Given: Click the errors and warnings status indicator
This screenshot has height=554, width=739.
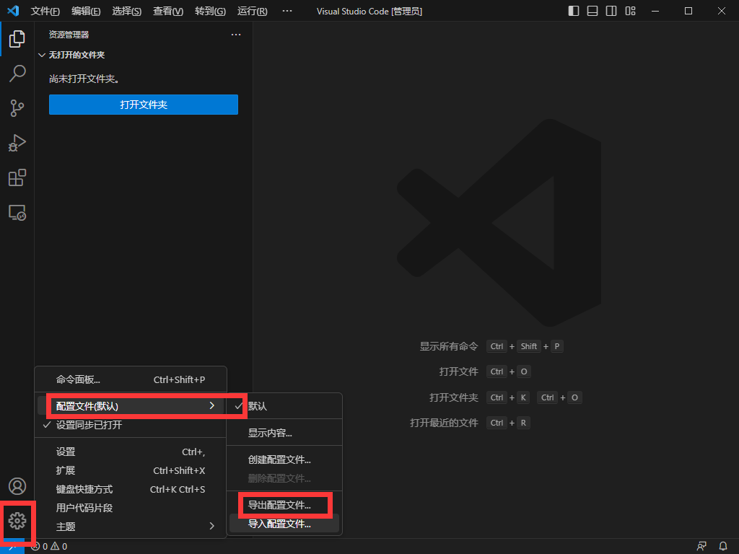Looking at the screenshot, I should click(49, 547).
